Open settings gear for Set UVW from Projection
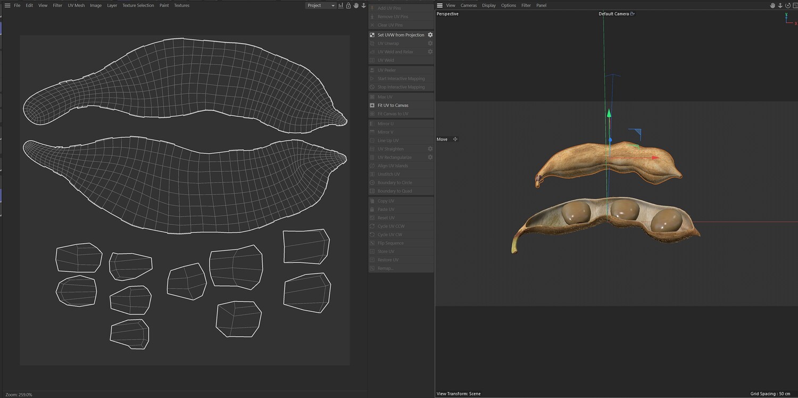 pos(430,35)
